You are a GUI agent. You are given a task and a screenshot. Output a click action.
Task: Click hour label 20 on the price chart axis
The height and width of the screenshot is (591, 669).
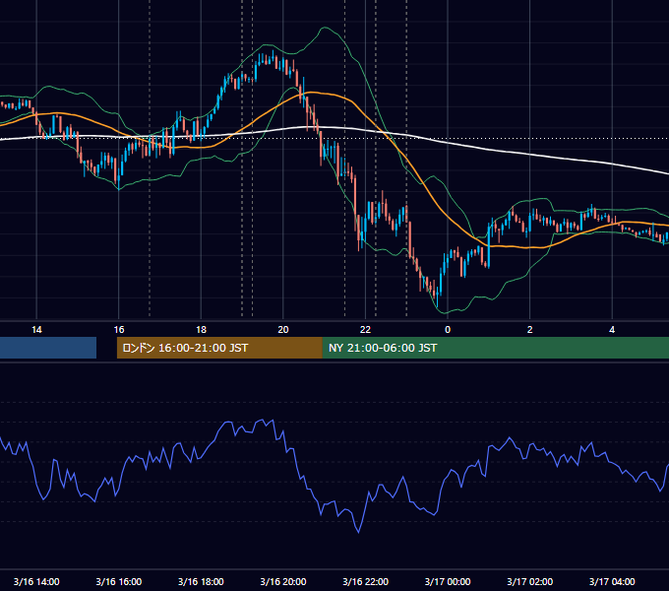pyautogui.click(x=283, y=330)
